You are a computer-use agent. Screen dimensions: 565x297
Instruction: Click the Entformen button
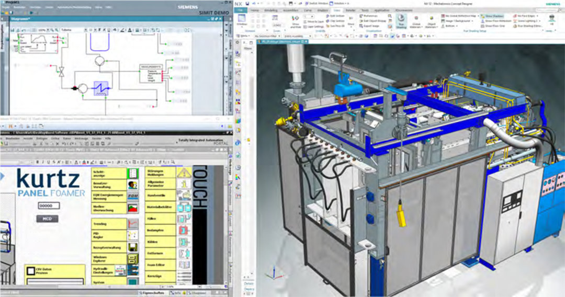(x=161, y=253)
